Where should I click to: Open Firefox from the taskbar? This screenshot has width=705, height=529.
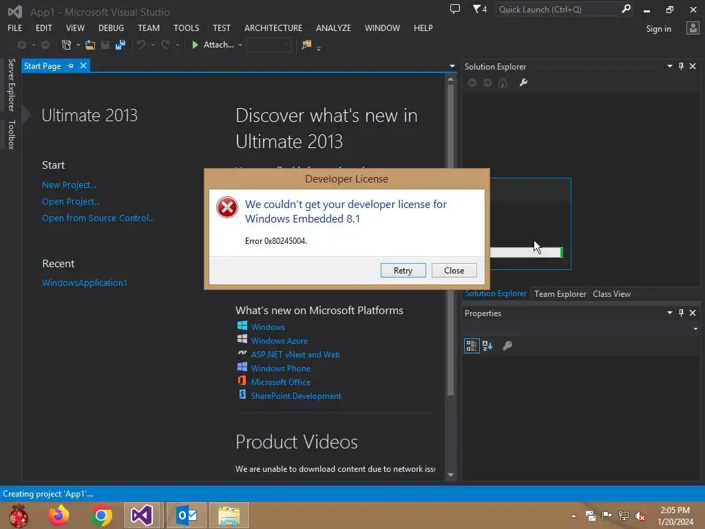[x=59, y=515]
